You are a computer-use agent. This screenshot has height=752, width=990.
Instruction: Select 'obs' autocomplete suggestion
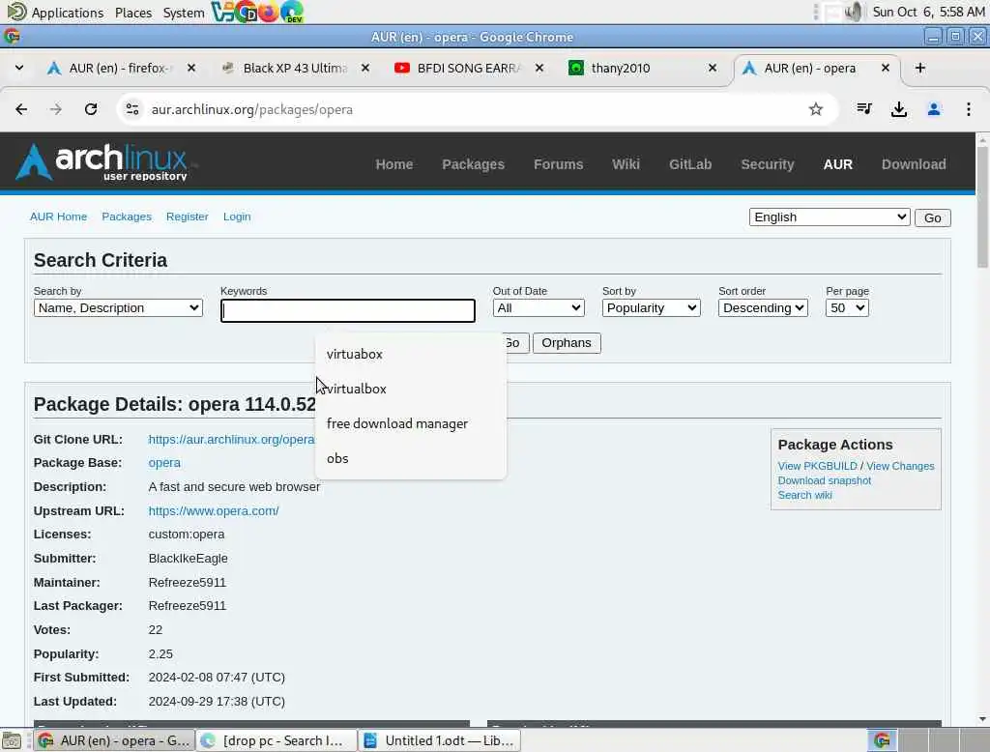pos(410,458)
